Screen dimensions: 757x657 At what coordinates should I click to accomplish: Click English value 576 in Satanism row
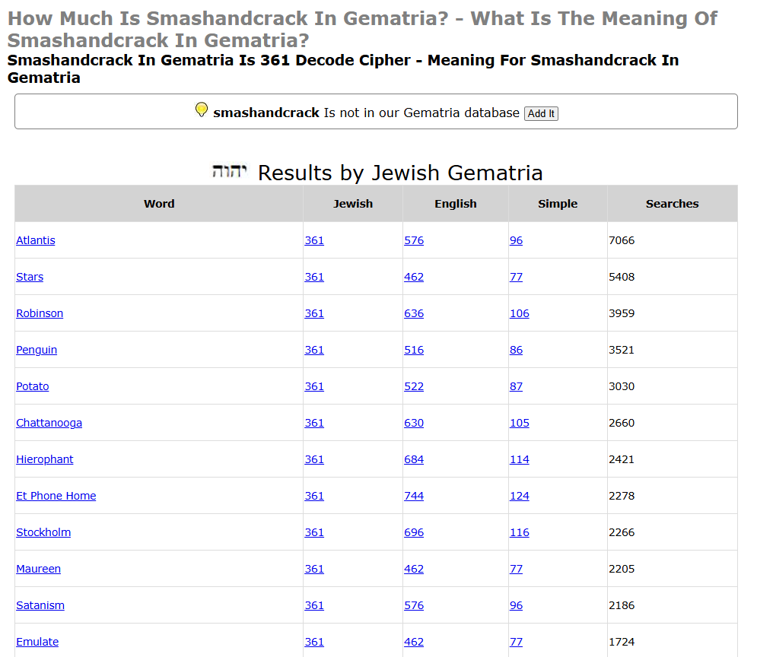pos(414,605)
